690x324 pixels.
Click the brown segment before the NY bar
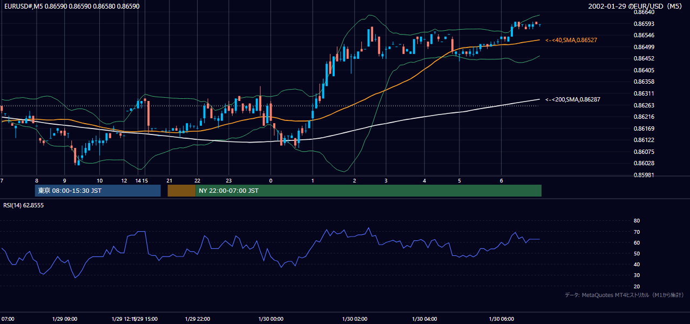click(x=181, y=191)
